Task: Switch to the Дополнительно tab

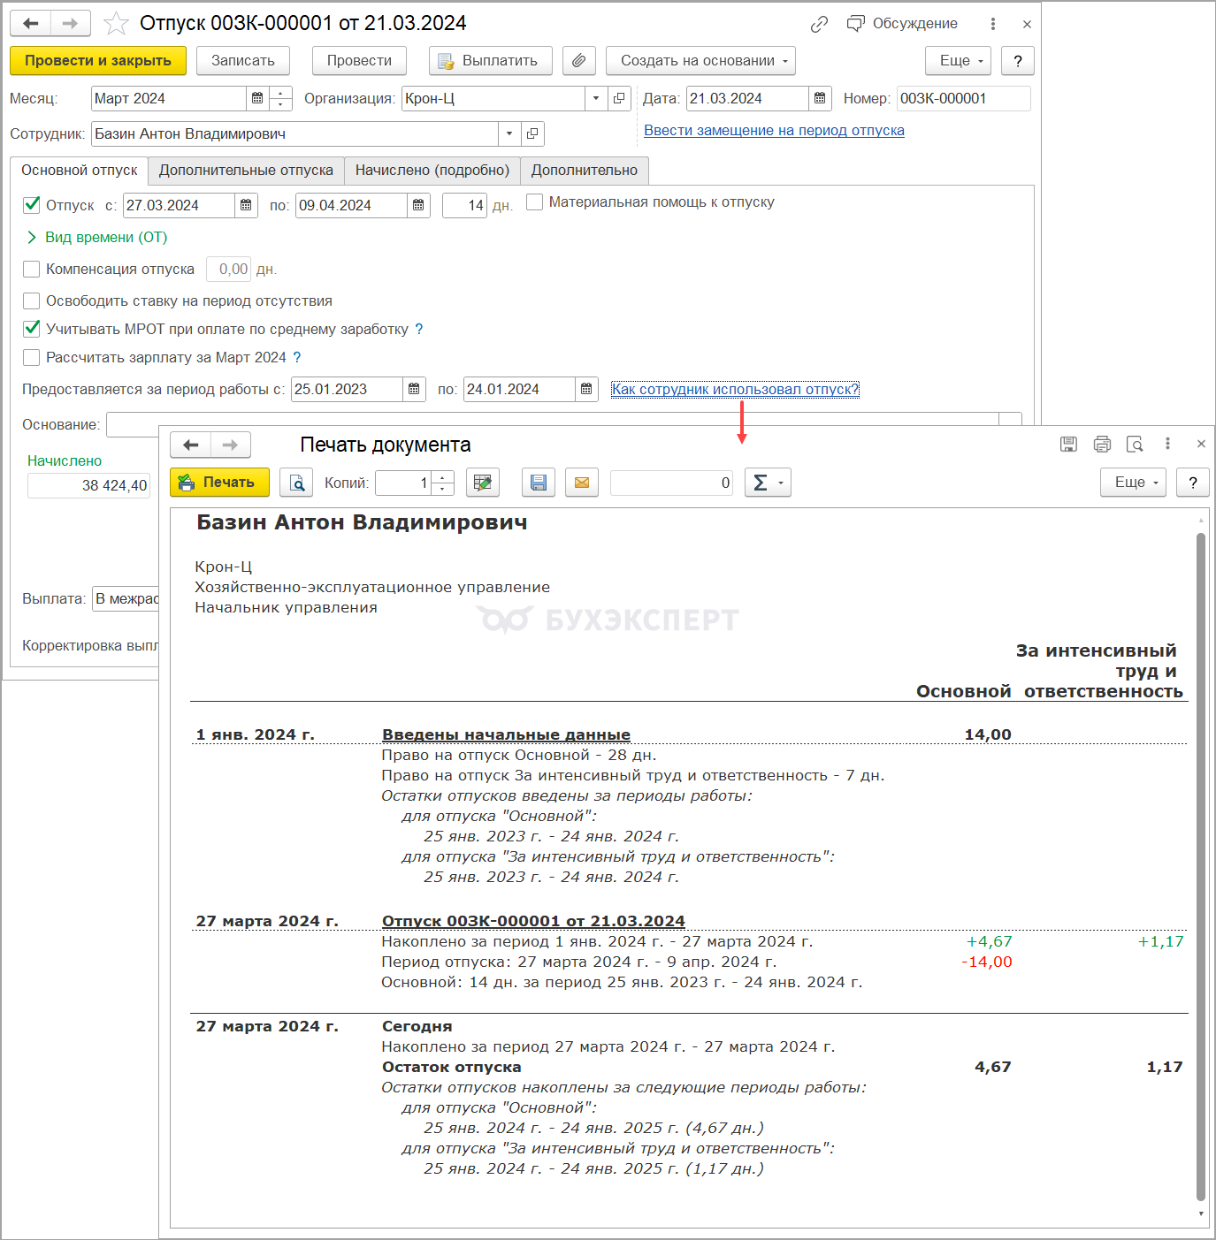Action: click(585, 171)
